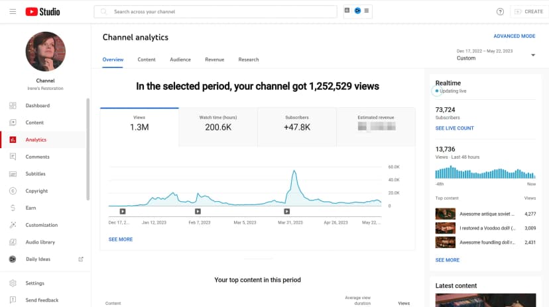Click the CREATE button
549x307 pixels.
(x=528, y=11)
